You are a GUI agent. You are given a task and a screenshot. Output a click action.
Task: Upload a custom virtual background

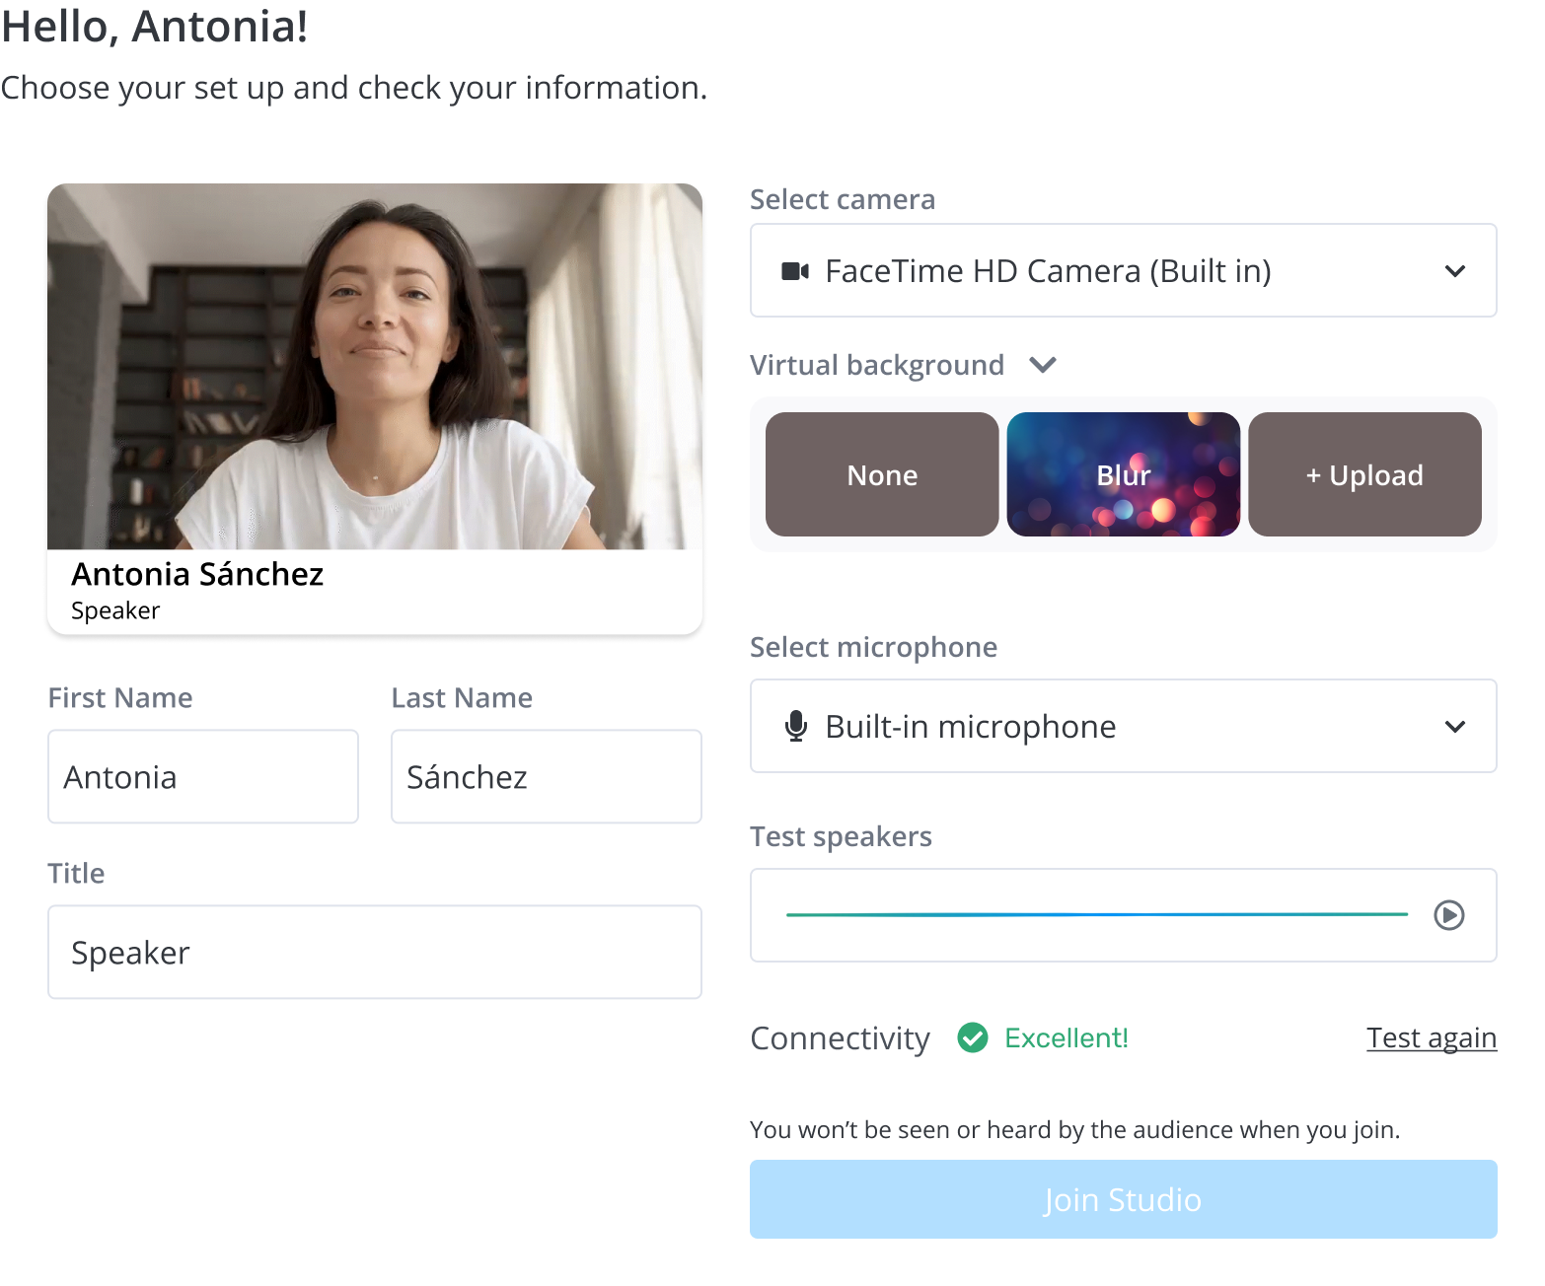[x=1364, y=474]
